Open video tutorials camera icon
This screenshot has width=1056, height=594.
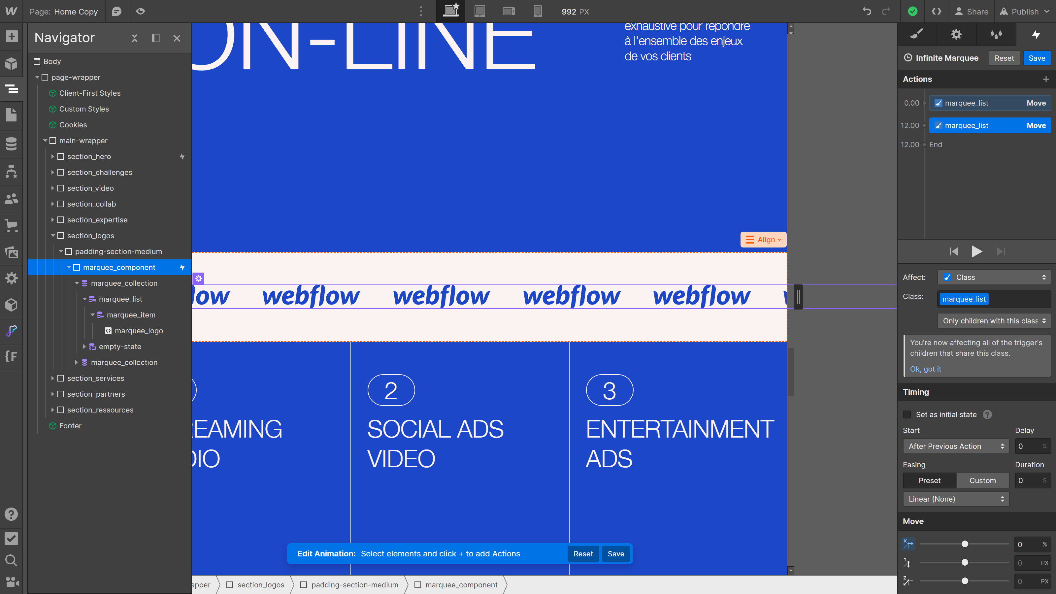pos(12,582)
